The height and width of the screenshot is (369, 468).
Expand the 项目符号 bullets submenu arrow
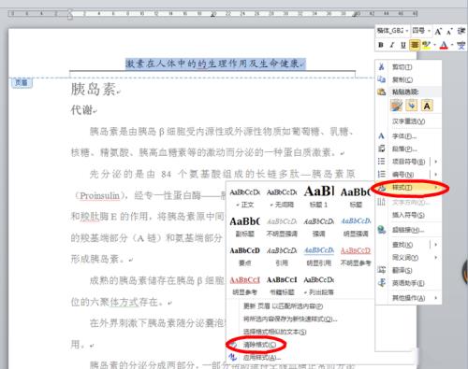[436, 162]
